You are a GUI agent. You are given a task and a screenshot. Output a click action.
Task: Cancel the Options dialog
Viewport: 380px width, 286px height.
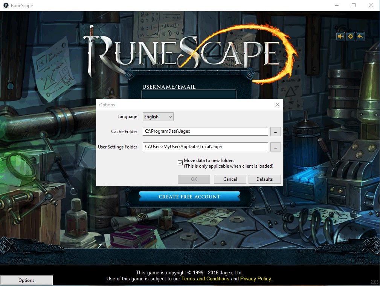coord(230,179)
